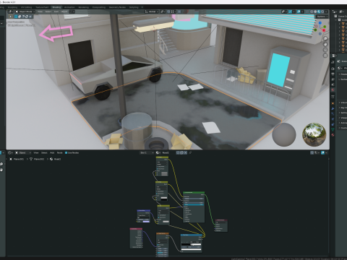
Task: Open the node editor Add menu
Action: click(x=52, y=152)
